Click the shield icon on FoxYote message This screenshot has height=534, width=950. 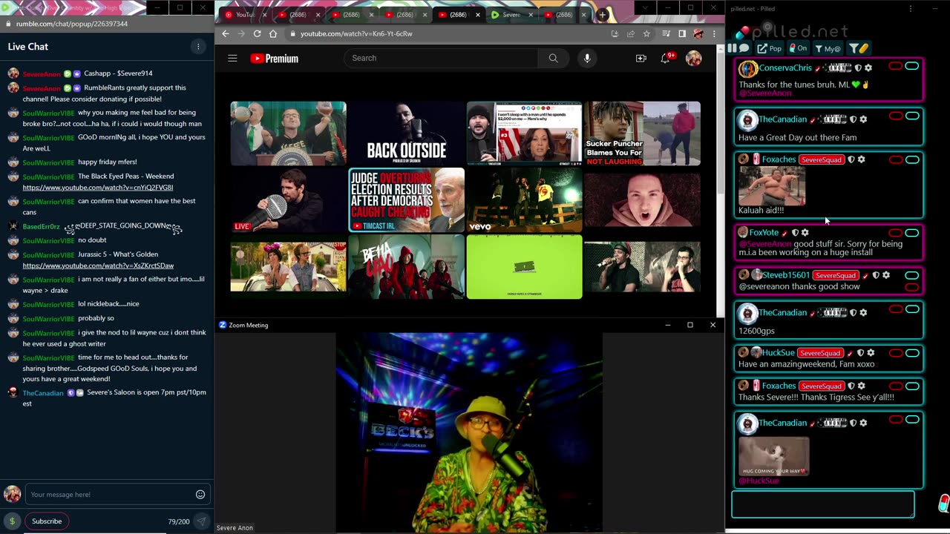point(795,233)
